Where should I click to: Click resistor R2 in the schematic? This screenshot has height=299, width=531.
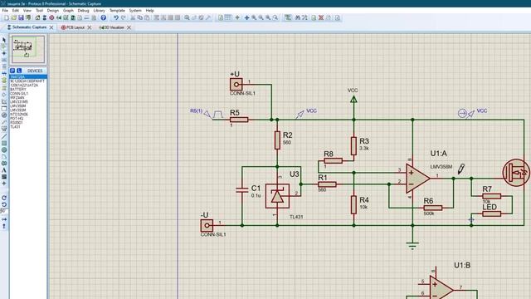277,140
